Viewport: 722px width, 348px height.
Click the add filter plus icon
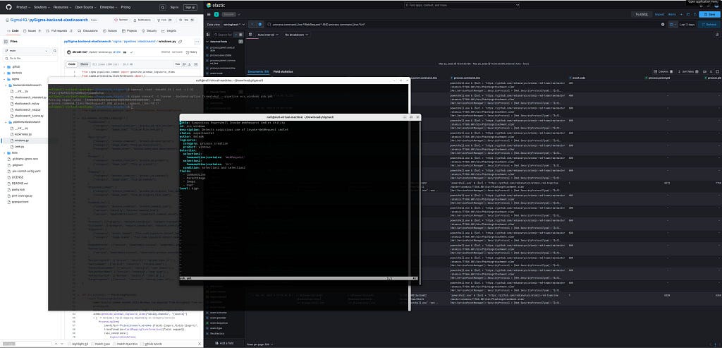(x=260, y=24)
